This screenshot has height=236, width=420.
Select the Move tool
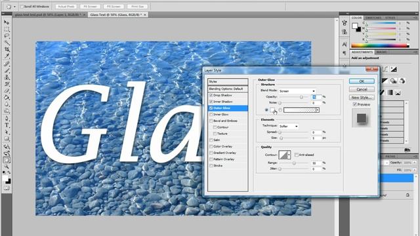(7, 22)
